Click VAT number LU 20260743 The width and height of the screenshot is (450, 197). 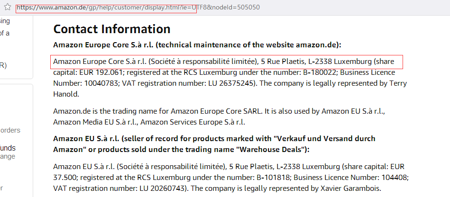[x=167, y=188]
